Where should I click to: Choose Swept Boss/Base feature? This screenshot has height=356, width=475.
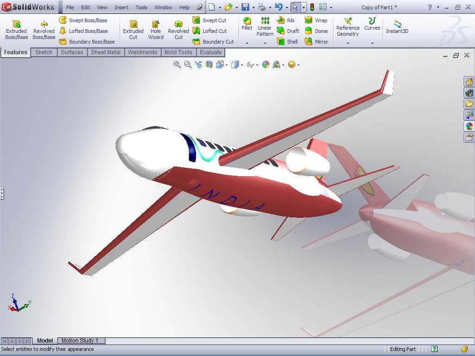pyautogui.click(x=83, y=20)
